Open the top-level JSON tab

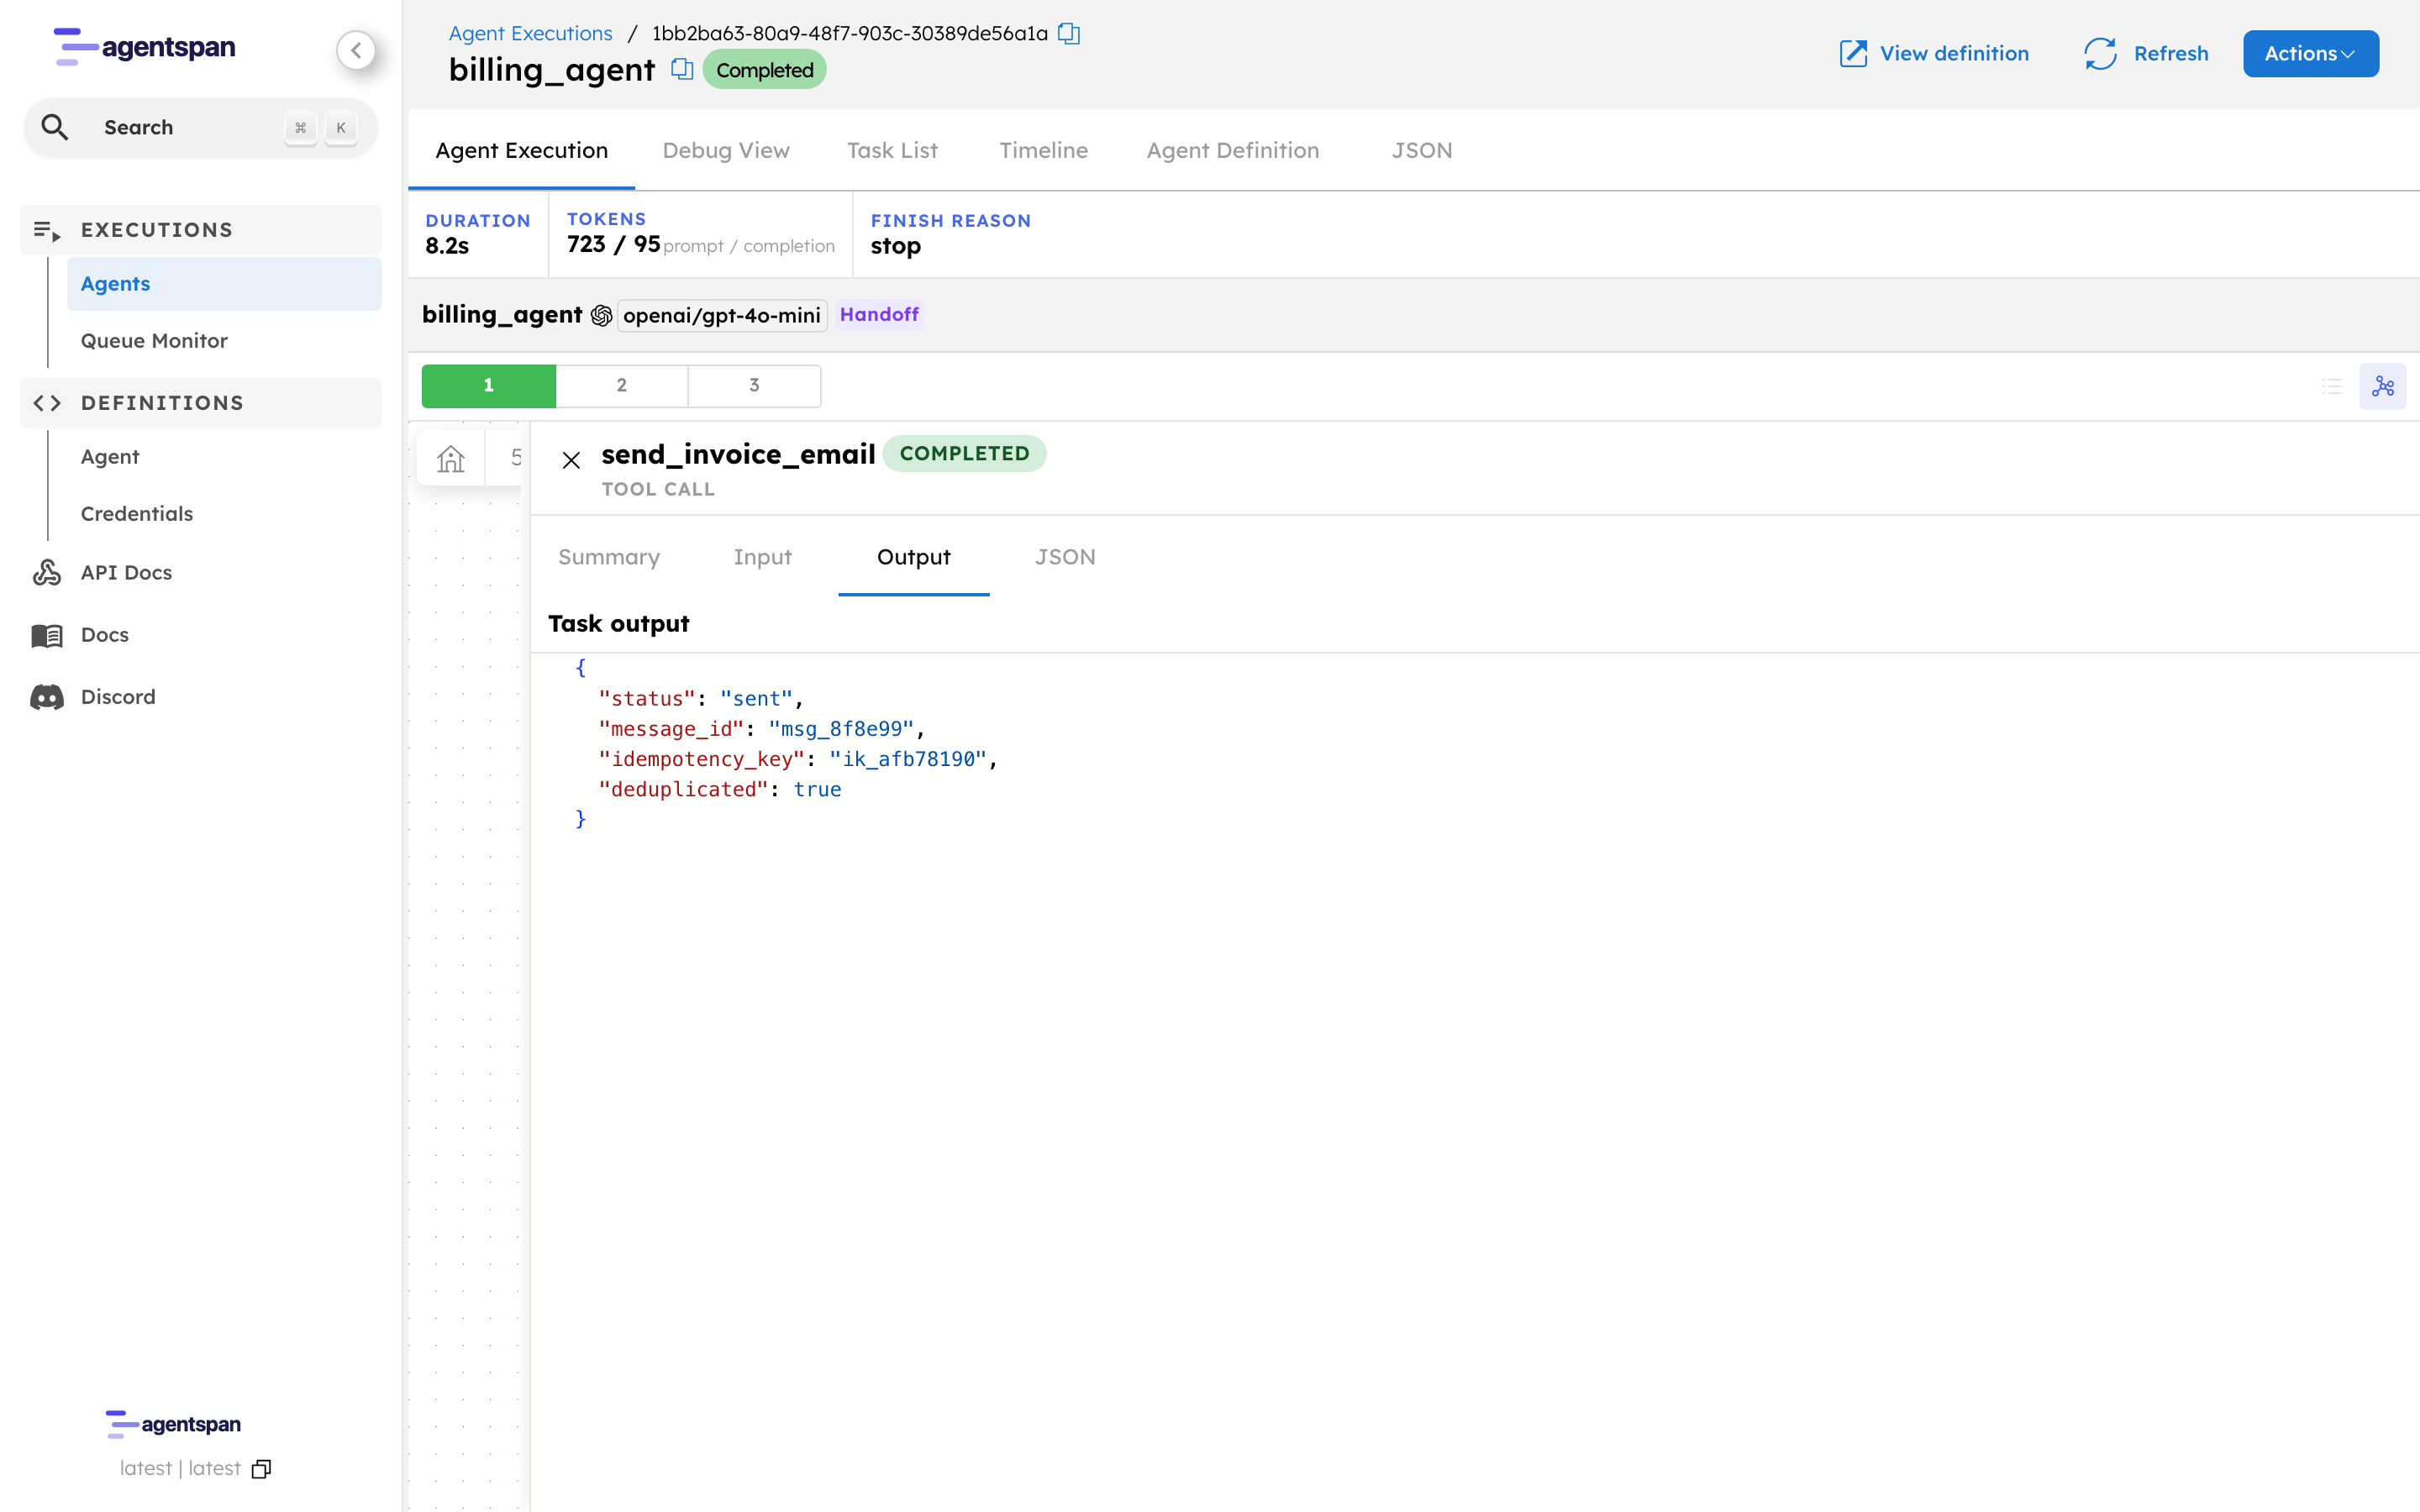(1421, 151)
